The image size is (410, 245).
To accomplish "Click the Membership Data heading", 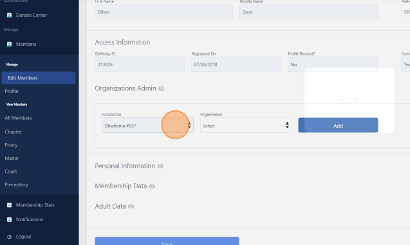I will (x=121, y=186).
